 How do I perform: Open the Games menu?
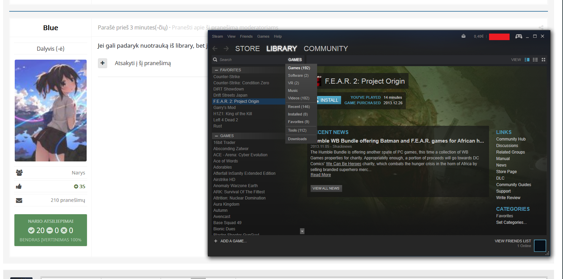pyautogui.click(x=263, y=36)
